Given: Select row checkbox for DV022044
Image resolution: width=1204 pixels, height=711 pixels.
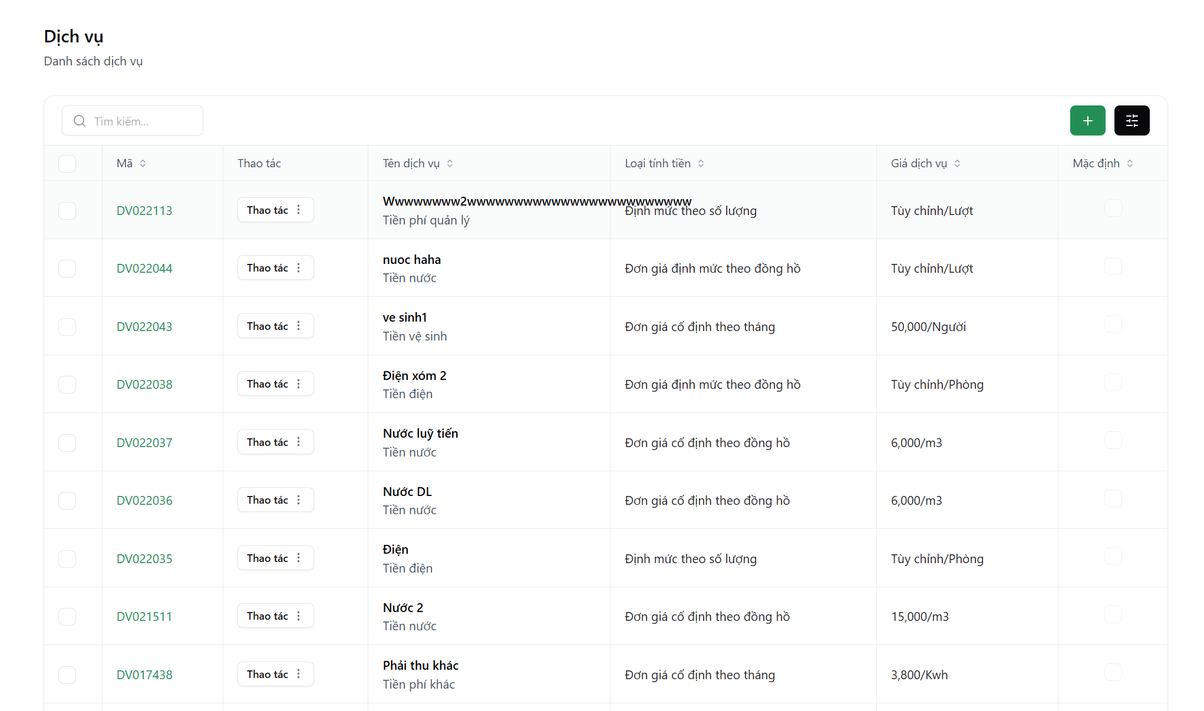Looking at the screenshot, I should [x=67, y=269].
